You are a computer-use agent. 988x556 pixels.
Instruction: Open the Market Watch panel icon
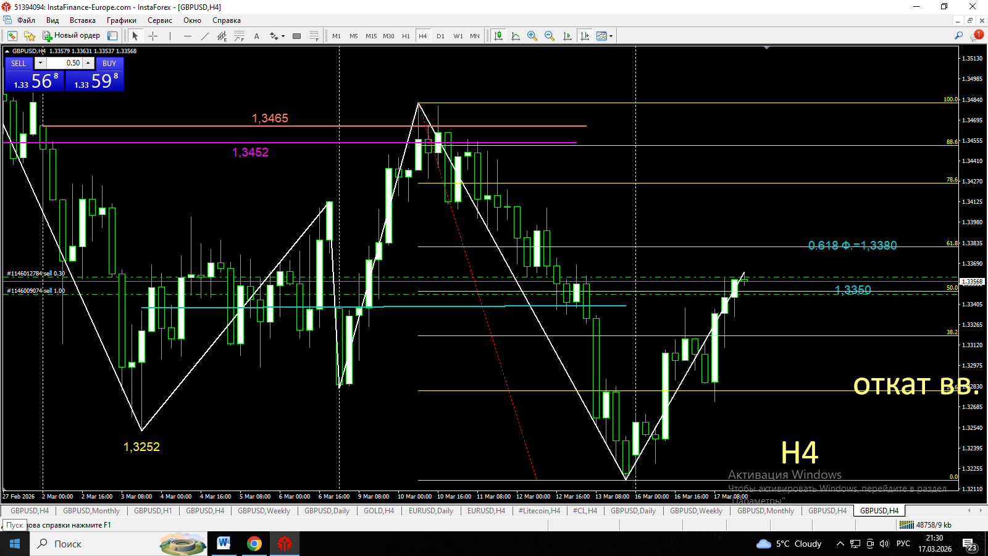click(x=112, y=36)
